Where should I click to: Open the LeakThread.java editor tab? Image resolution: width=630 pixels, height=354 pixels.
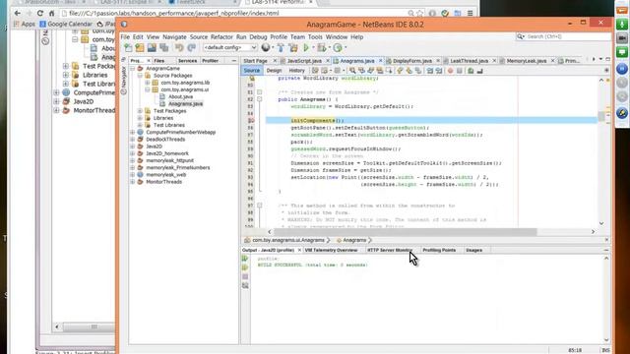[469, 61]
